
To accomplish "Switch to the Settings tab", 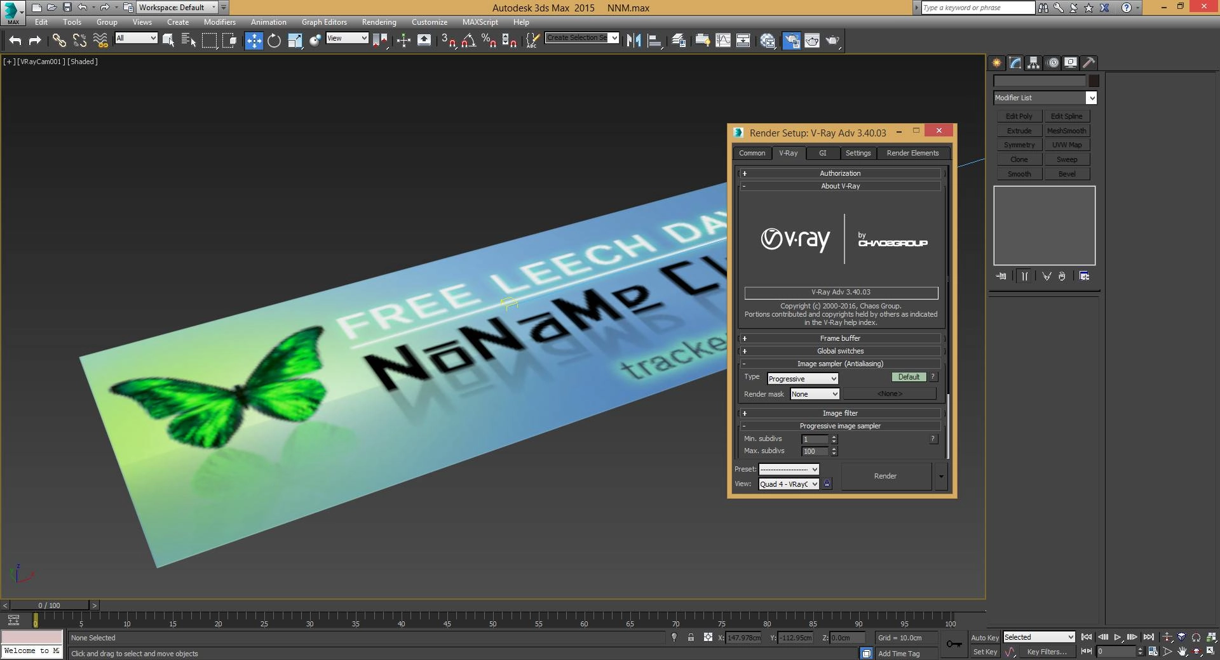I will tap(858, 153).
